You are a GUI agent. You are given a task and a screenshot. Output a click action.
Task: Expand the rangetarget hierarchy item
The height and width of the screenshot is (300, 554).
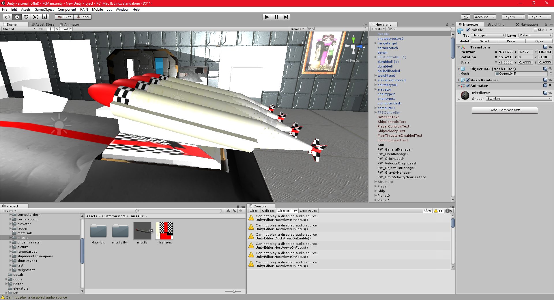click(x=375, y=43)
